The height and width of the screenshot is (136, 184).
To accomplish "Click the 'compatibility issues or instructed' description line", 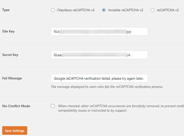I will point(92,110).
